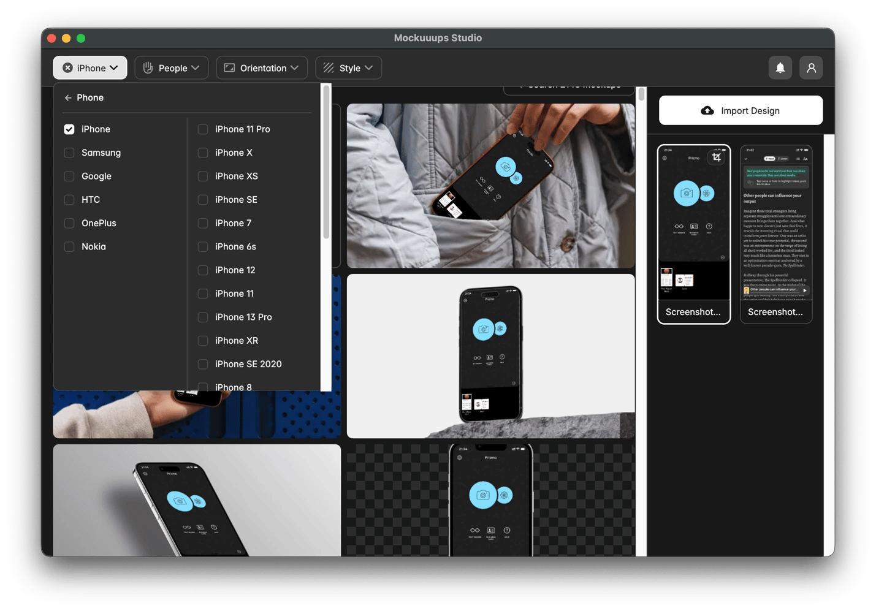876x611 pixels.
Task: Click the Style stripes icon
Action: click(x=329, y=68)
